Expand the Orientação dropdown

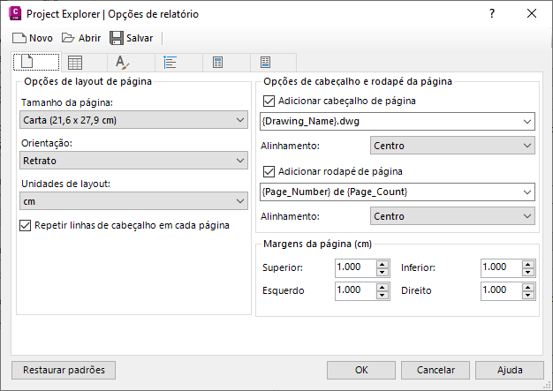point(133,161)
